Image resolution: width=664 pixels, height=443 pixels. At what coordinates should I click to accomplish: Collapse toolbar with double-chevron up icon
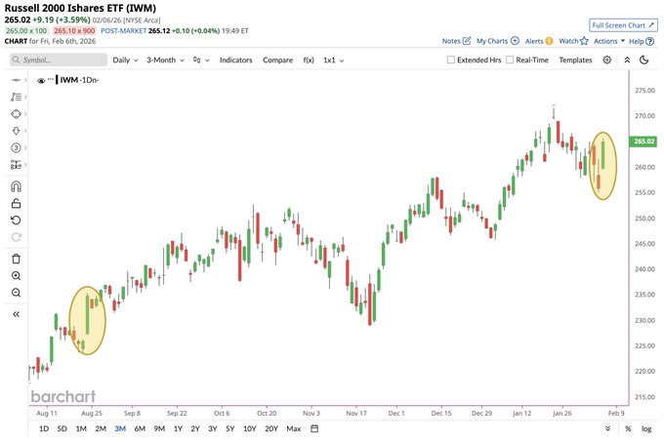point(627,60)
